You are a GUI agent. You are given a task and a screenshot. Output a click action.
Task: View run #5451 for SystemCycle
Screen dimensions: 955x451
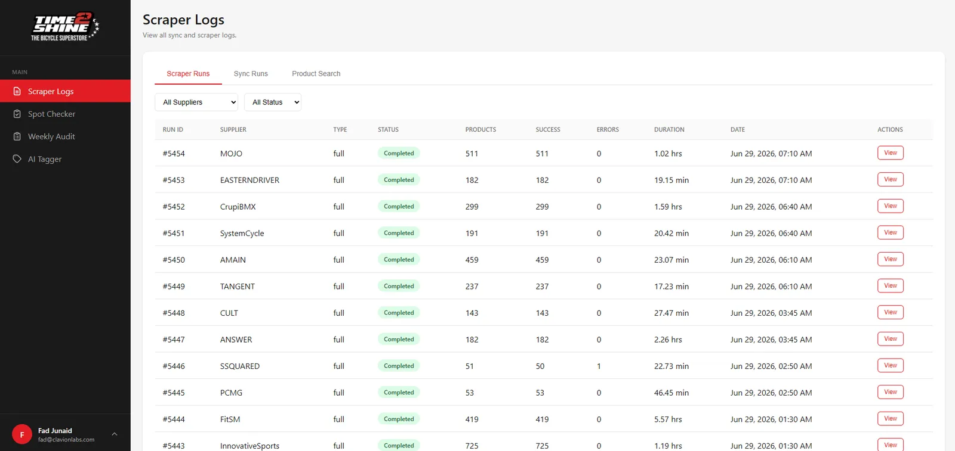(x=891, y=232)
